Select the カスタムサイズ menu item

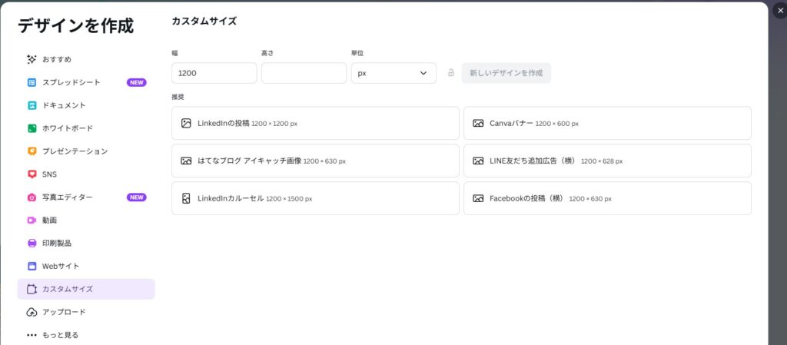[x=86, y=289]
